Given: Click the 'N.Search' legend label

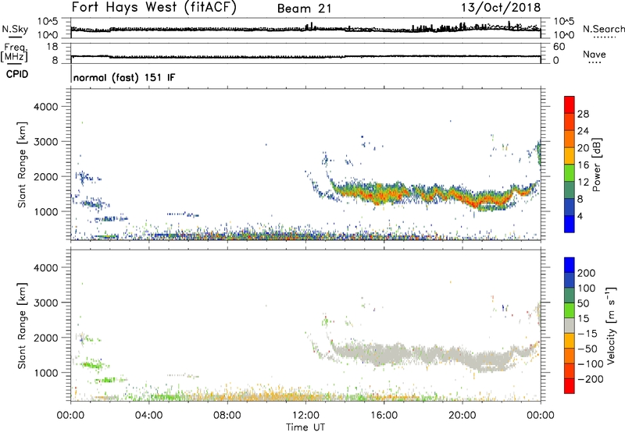Looking at the screenshot, I should [604, 29].
